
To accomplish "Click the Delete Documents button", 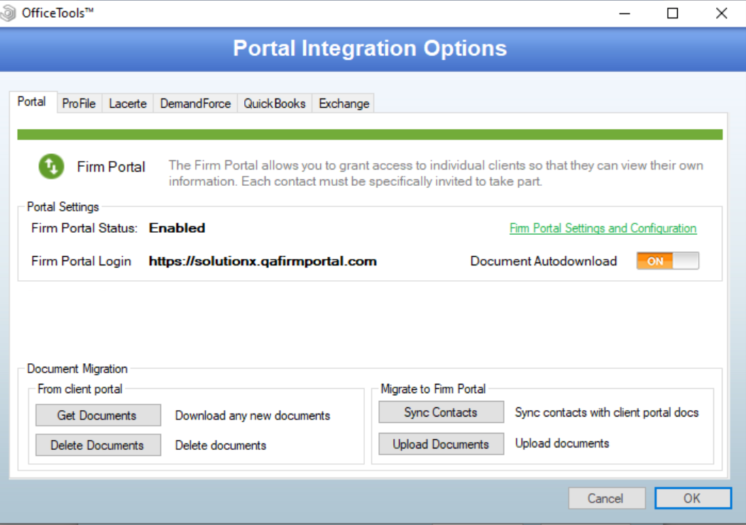I will click(x=98, y=445).
